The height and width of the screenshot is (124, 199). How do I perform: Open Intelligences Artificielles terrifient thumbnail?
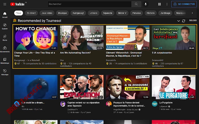pos(174,38)
